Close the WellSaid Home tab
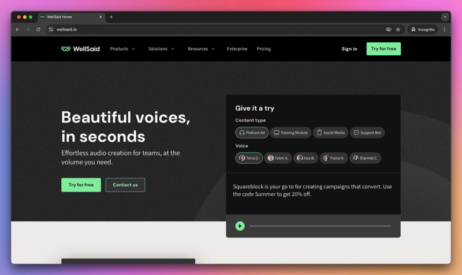This screenshot has width=462, height=275. click(100, 17)
